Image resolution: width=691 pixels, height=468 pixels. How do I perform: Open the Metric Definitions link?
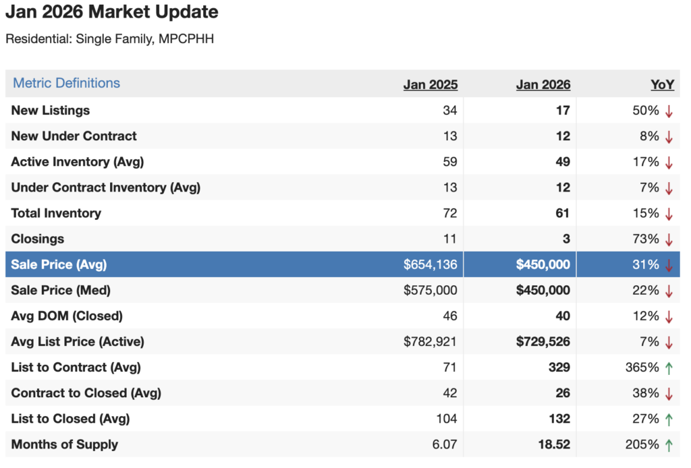pos(66,84)
